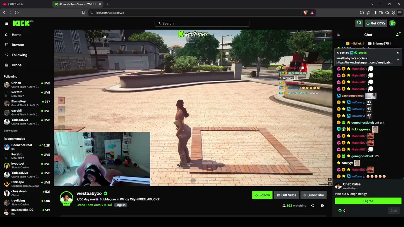Open the Kick sidebar hamburger menu
404x227 pixels.
click(7, 23)
